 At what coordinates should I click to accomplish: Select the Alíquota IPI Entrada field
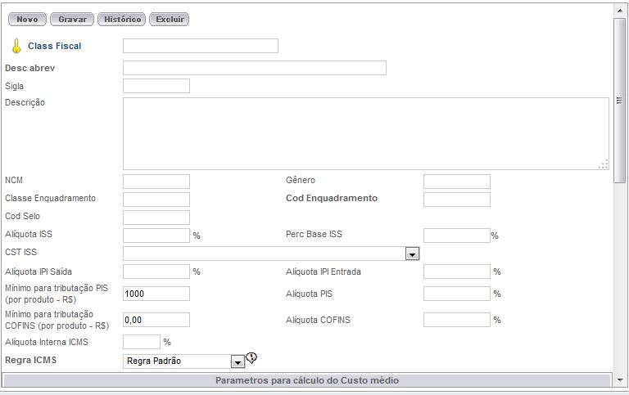tap(457, 272)
